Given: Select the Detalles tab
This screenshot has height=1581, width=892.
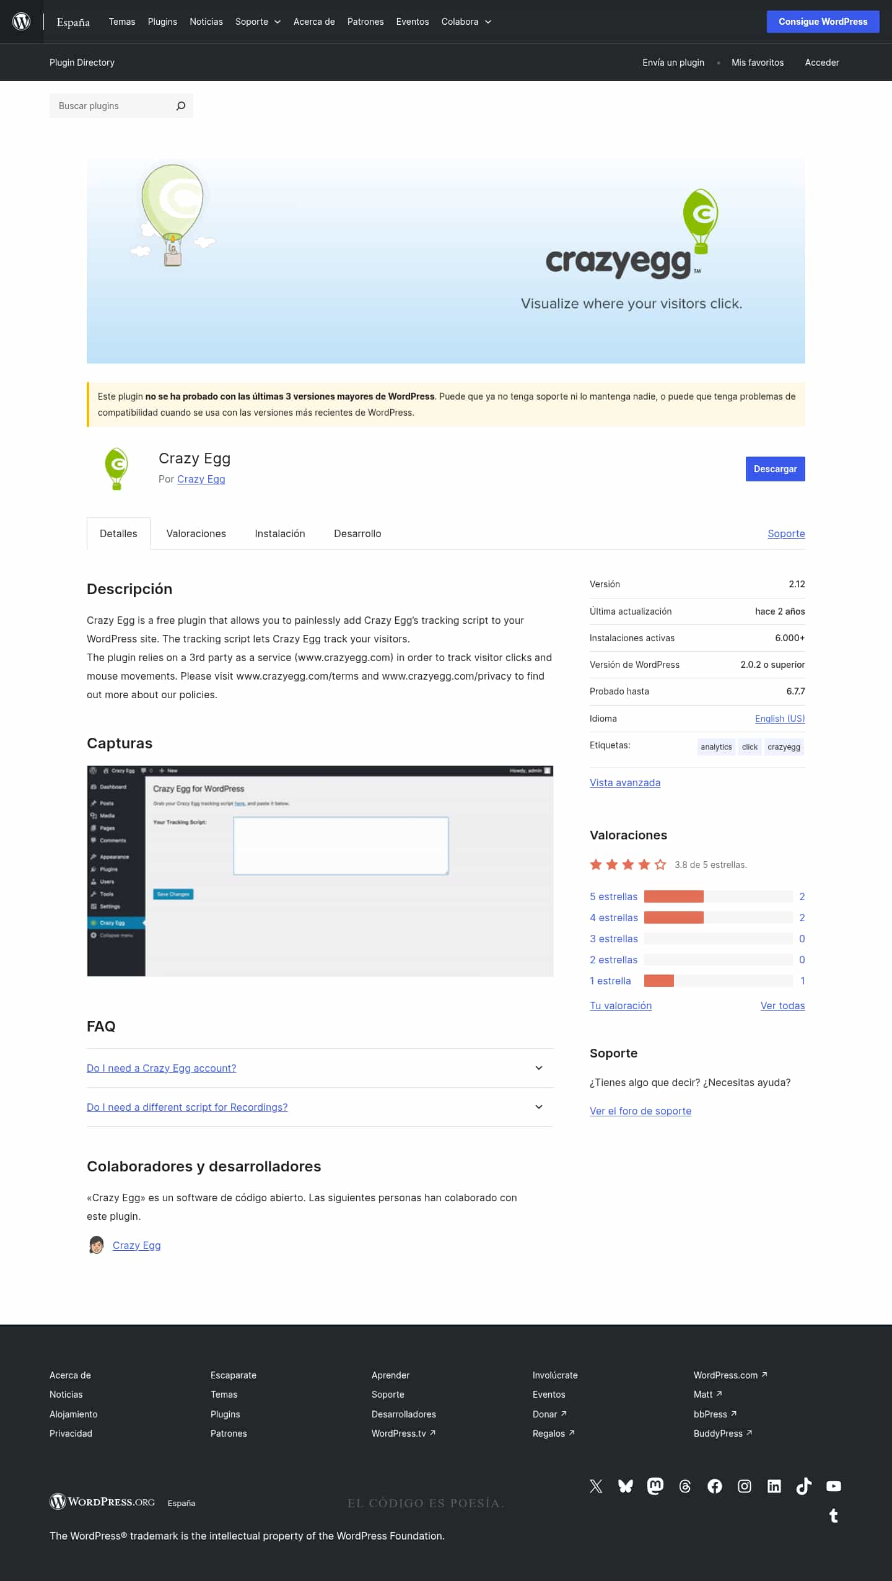Looking at the screenshot, I should click(118, 533).
